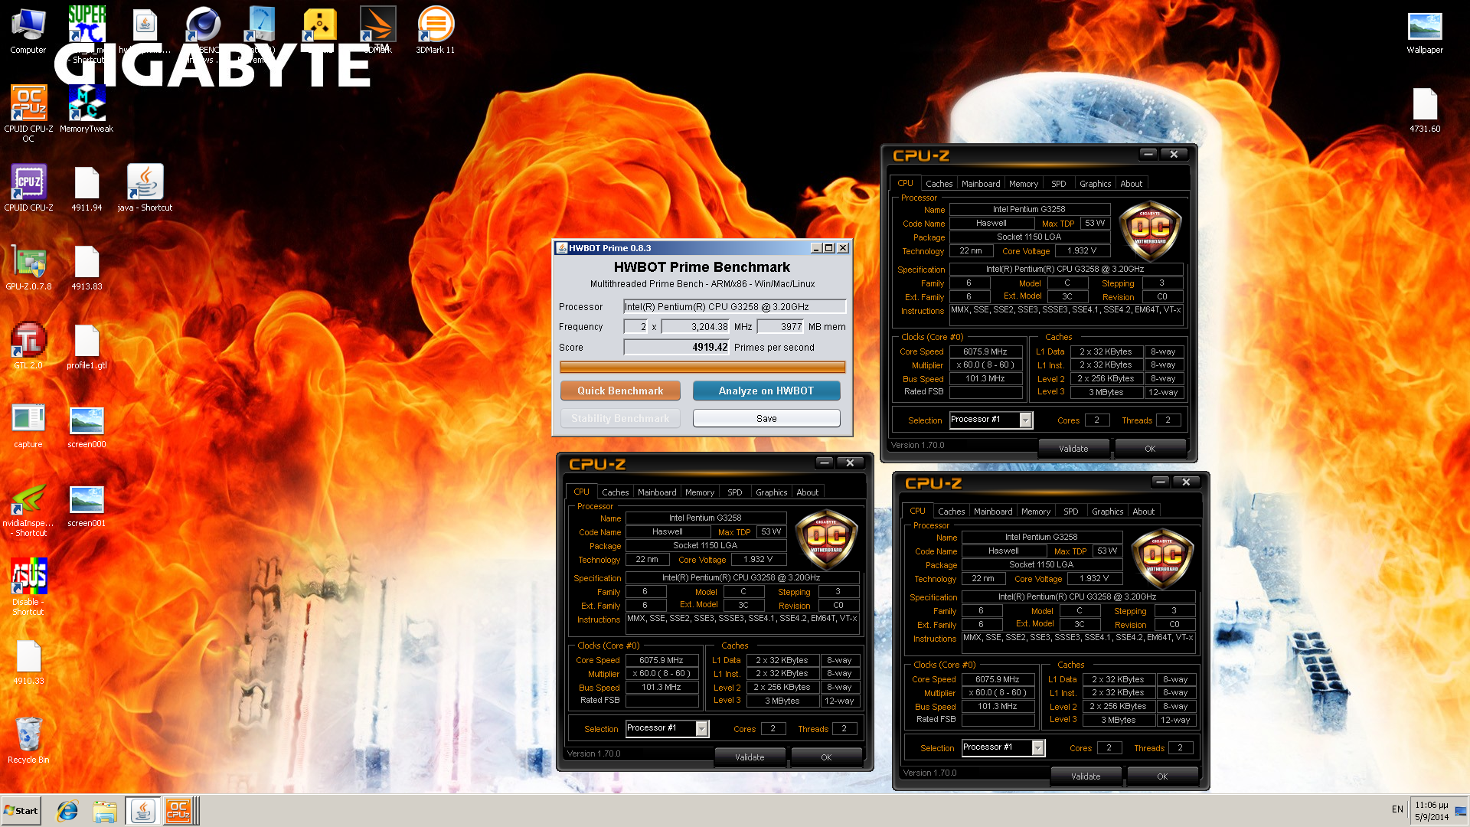Open the Java jar file icon on the desktop
This screenshot has height=827, width=1470.
[145, 31]
